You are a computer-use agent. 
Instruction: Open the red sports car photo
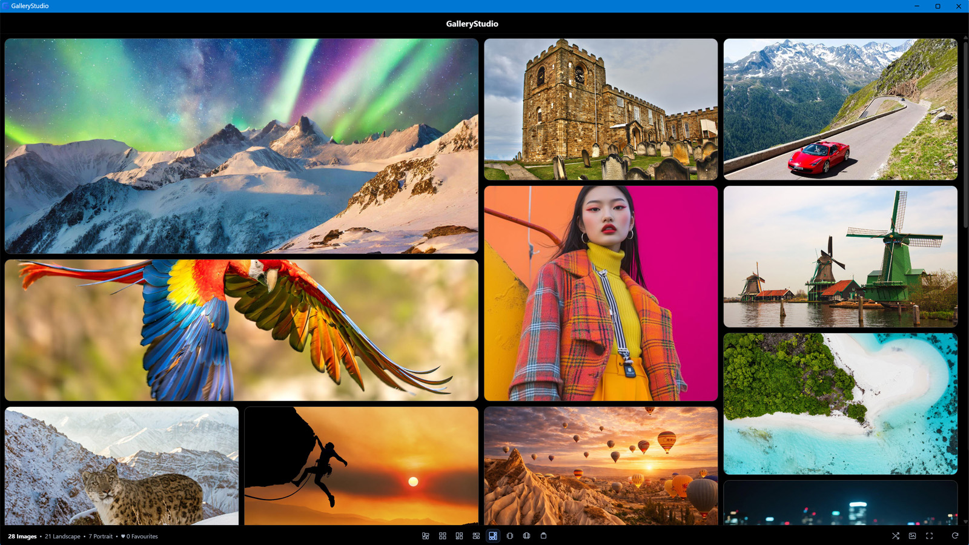pyautogui.click(x=841, y=110)
